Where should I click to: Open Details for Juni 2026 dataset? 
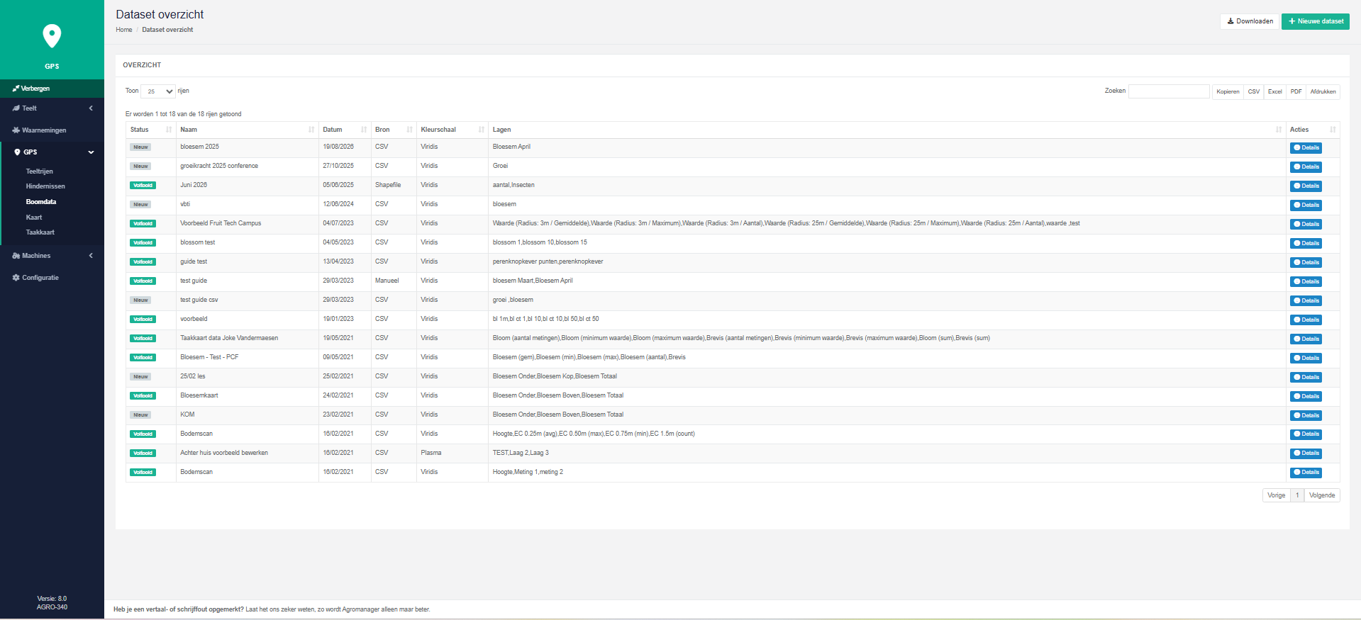pyautogui.click(x=1306, y=186)
